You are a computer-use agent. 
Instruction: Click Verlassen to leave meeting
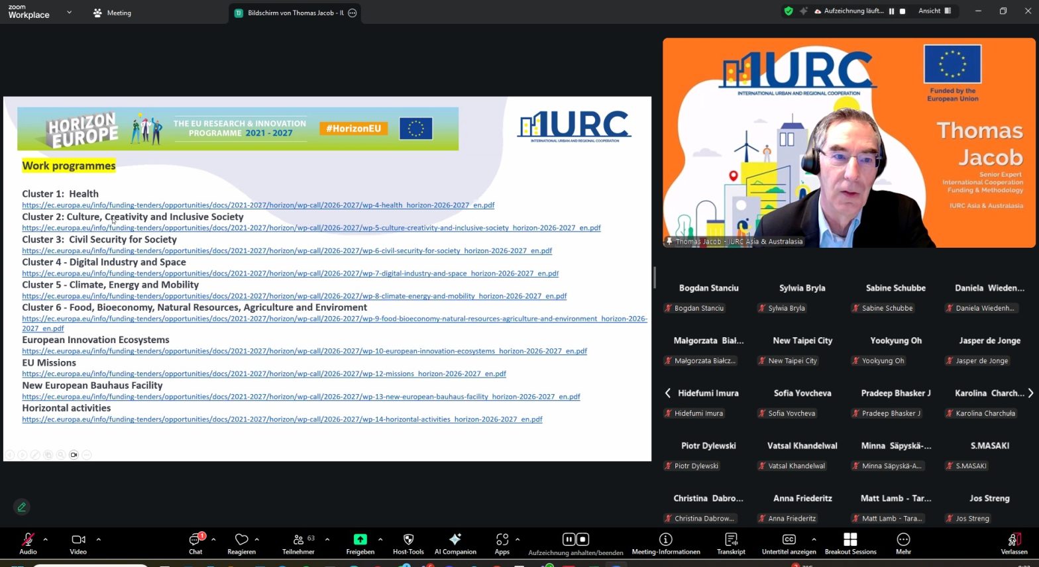tap(1014, 543)
